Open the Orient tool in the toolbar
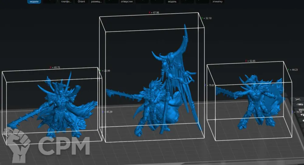The height and width of the screenshot is (165, 304). tap(81, 2)
